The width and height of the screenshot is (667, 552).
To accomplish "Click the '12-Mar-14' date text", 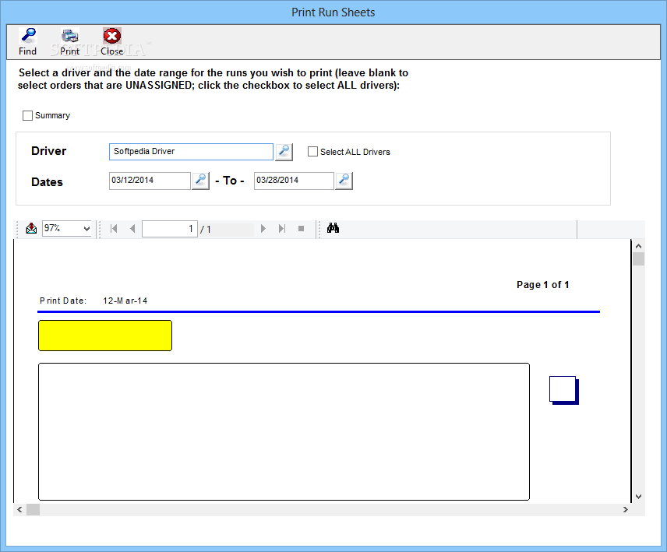I will (x=125, y=301).
